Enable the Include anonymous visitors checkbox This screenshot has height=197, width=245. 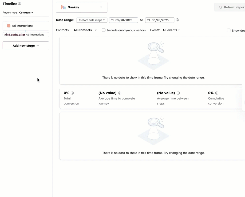point(104,30)
